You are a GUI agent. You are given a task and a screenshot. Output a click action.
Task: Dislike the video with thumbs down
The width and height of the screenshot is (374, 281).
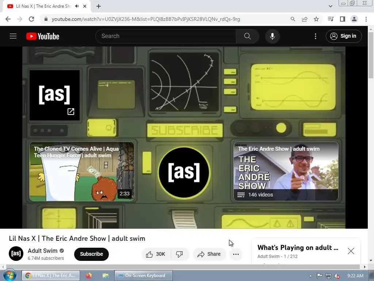pyautogui.click(x=180, y=254)
